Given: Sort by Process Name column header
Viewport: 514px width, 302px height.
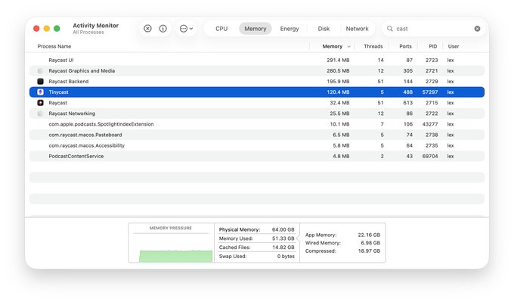Looking at the screenshot, I should (54, 46).
